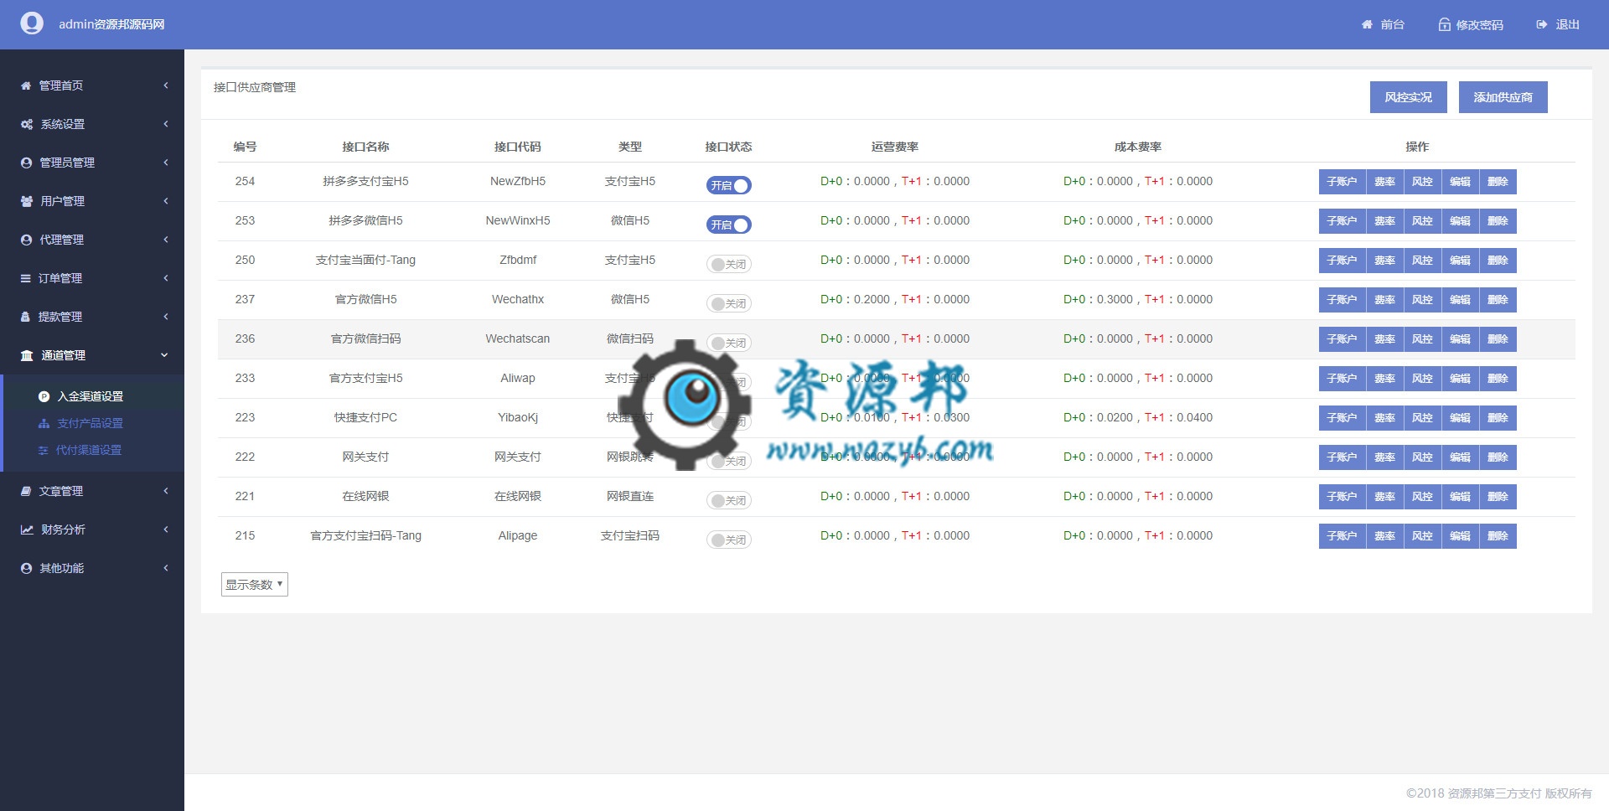This screenshot has width=1609, height=811.
Task: Expand the 财务分析 menu chevron
Action: (166, 529)
